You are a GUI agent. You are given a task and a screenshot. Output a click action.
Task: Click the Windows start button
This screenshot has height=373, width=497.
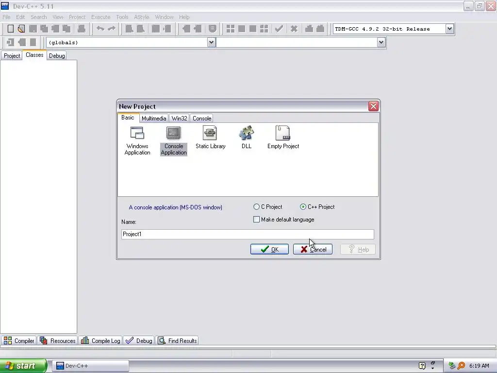coord(23,366)
